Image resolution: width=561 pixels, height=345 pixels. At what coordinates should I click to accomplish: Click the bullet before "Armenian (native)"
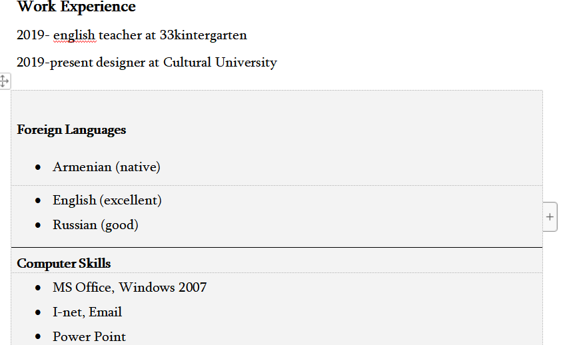39,167
